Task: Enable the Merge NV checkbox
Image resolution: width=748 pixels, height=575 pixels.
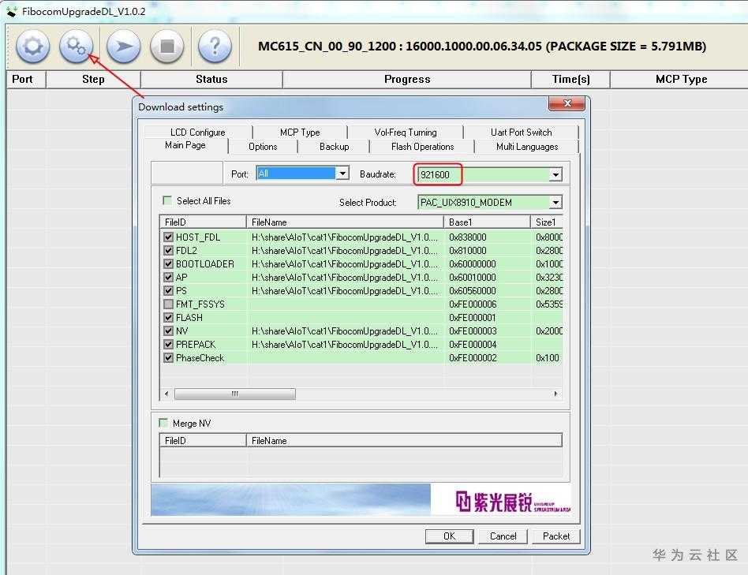Action: (163, 423)
